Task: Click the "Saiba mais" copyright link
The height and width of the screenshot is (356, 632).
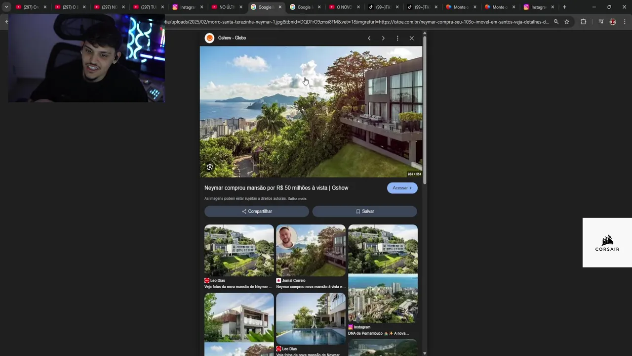Action: pyautogui.click(x=297, y=199)
